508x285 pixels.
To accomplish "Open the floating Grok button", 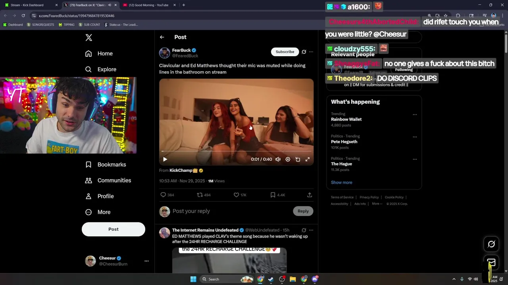I will 491,244.
